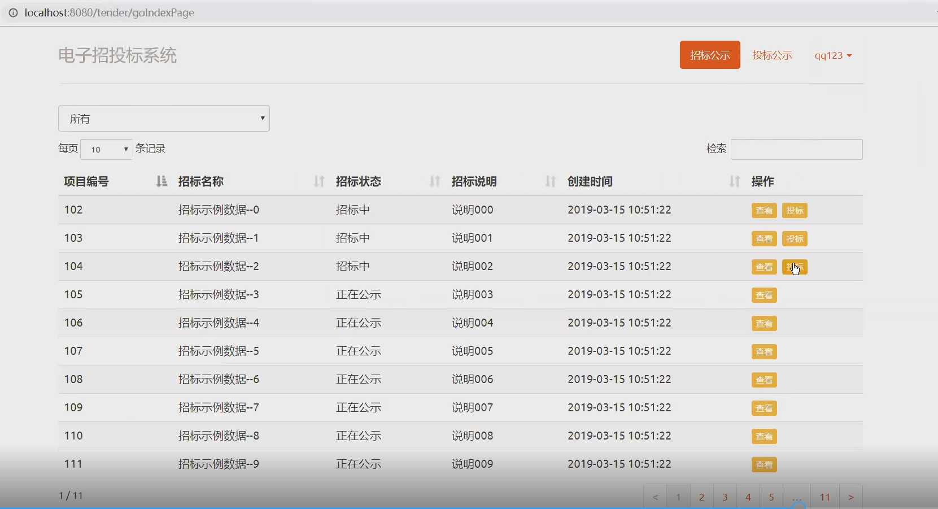The width and height of the screenshot is (938, 509).
Task: Click 查看 button for project 102
Action: [764, 211]
